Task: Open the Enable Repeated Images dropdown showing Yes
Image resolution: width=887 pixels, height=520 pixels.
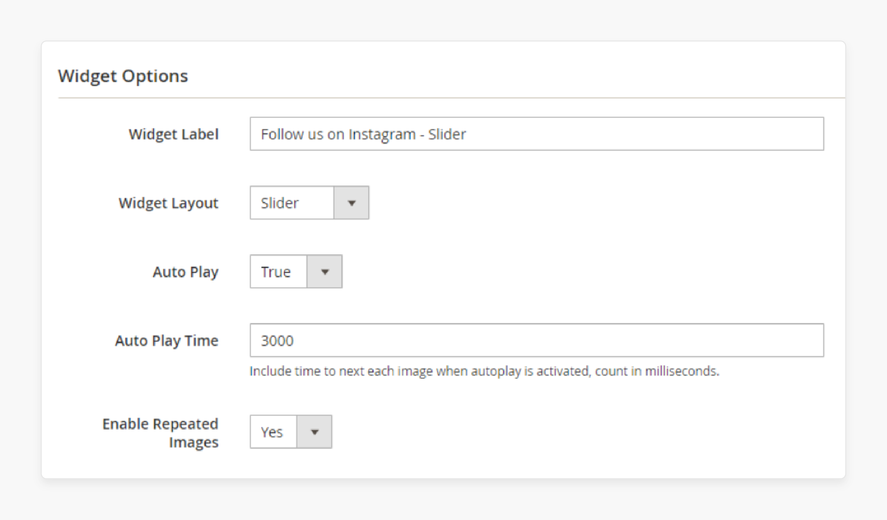Action: [x=291, y=432]
